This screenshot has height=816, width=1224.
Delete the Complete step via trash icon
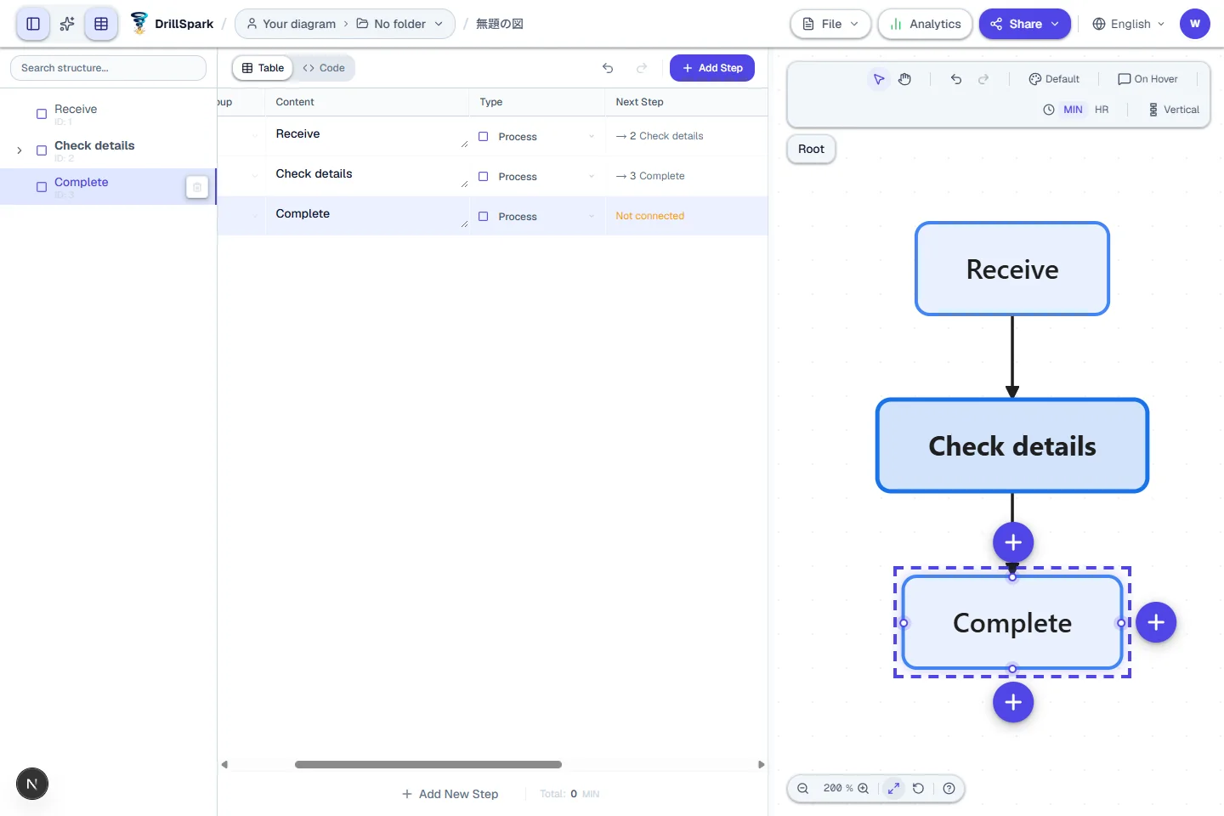[x=197, y=187]
